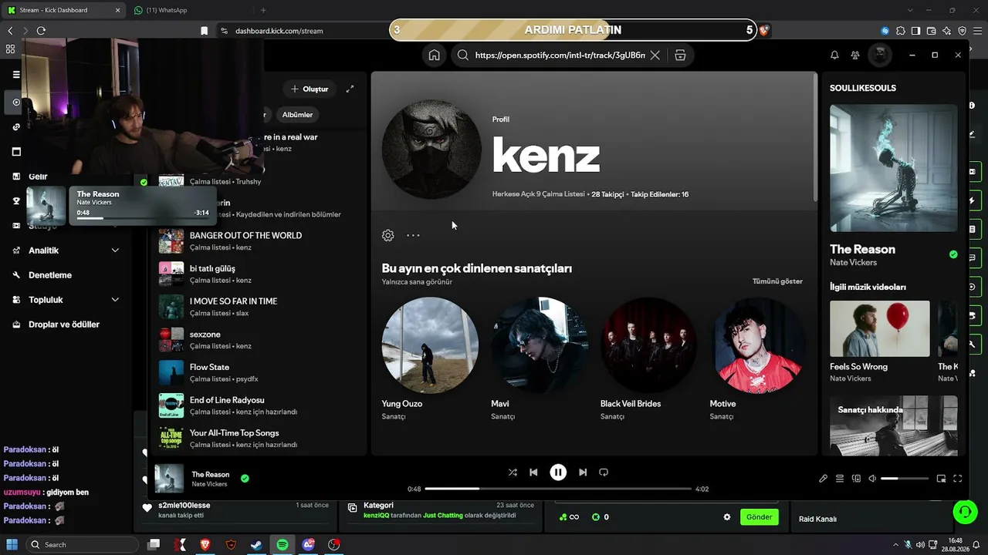Click Tümünü göster link
Screen dimensions: 988x555
(x=777, y=281)
